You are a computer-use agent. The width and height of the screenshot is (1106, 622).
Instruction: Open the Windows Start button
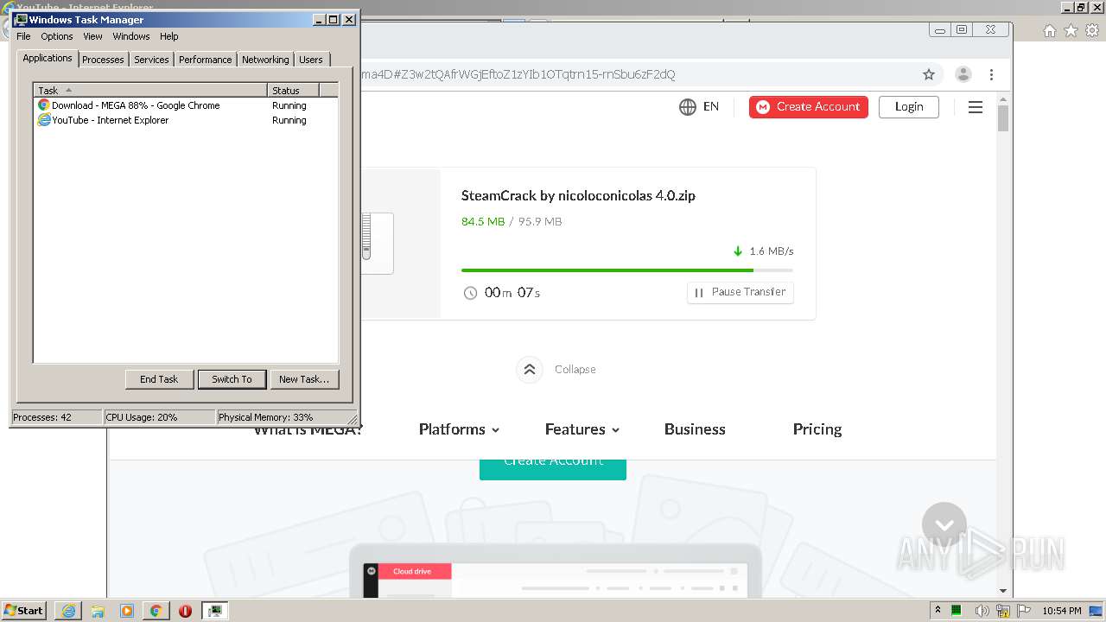(x=24, y=610)
